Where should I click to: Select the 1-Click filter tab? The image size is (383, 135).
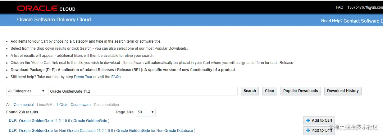tap(62, 105)
